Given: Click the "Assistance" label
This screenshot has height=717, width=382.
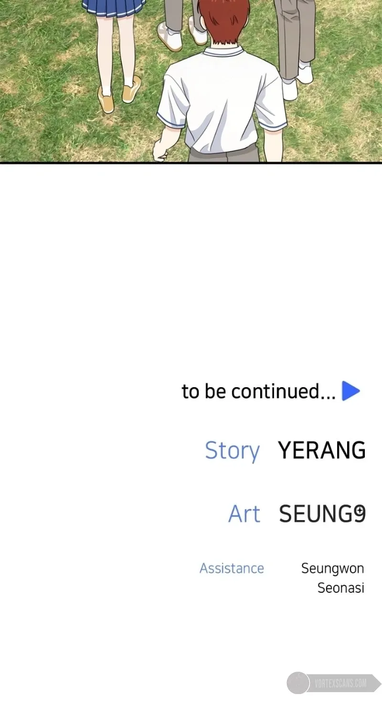Looking at the screenshot, I should [232, 568].
